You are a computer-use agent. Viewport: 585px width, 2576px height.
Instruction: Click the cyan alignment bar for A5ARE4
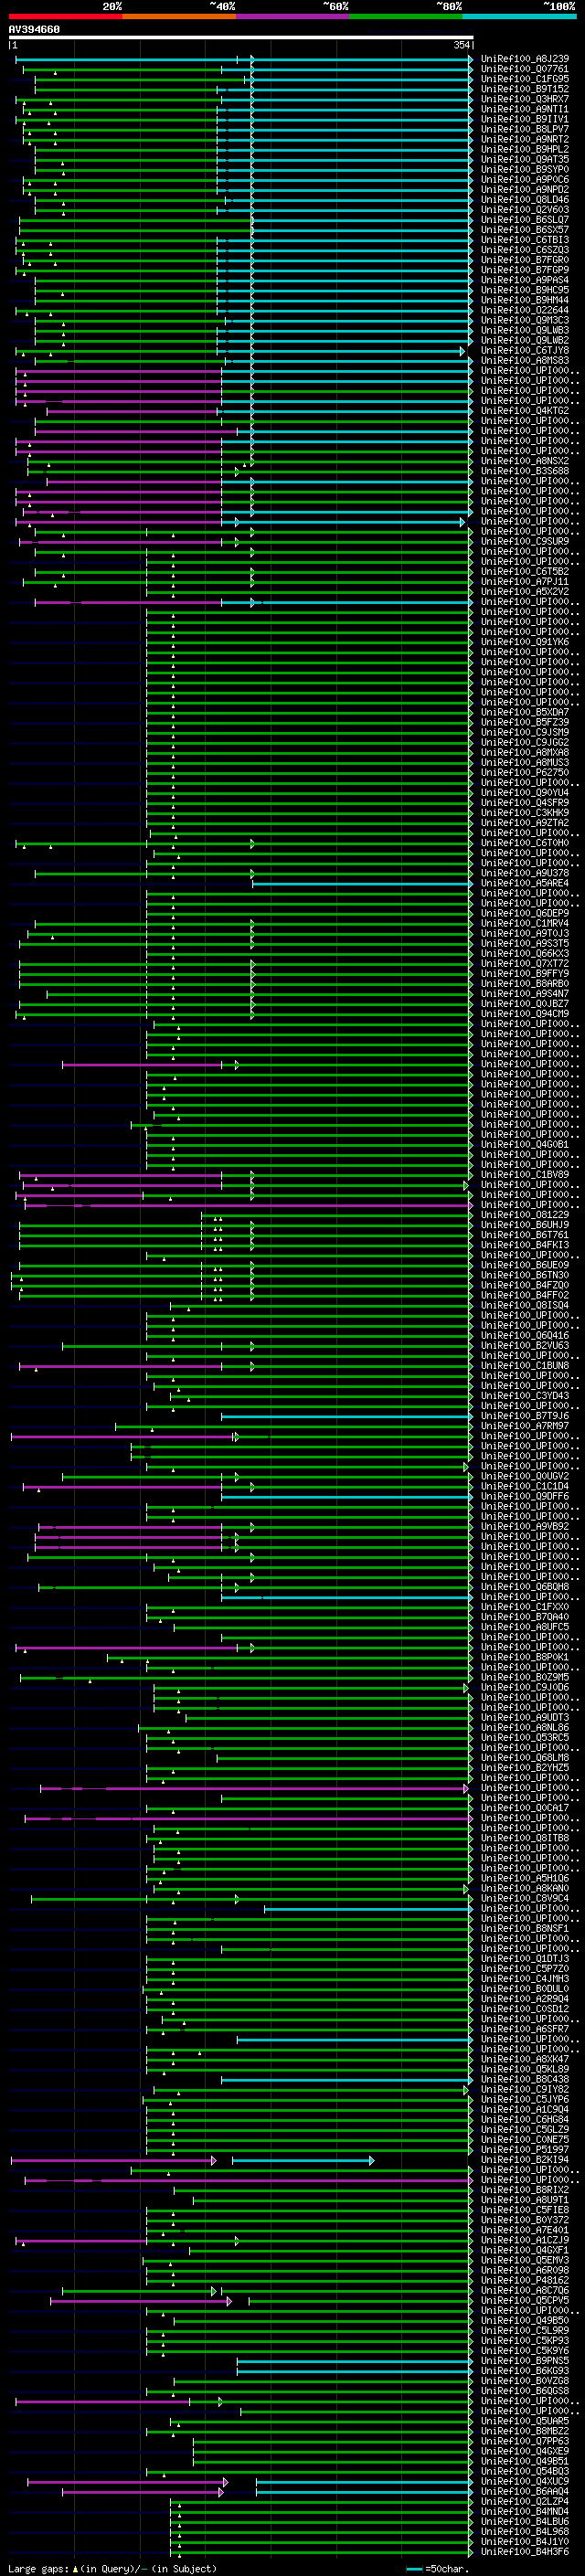point(362,884)
